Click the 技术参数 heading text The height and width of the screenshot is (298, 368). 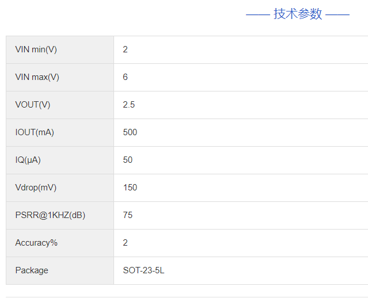pyautogui.click(x=298, y=14)
